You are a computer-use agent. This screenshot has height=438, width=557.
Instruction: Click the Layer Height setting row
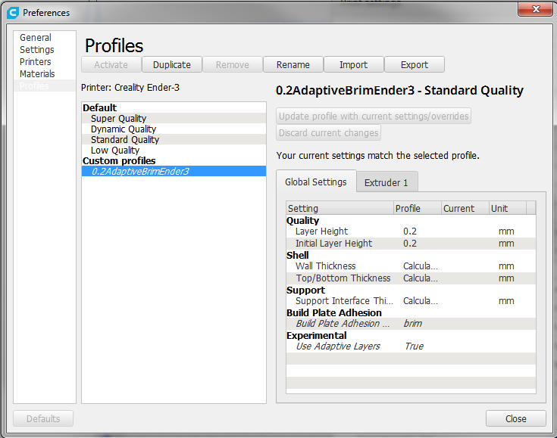pos(322,231)
